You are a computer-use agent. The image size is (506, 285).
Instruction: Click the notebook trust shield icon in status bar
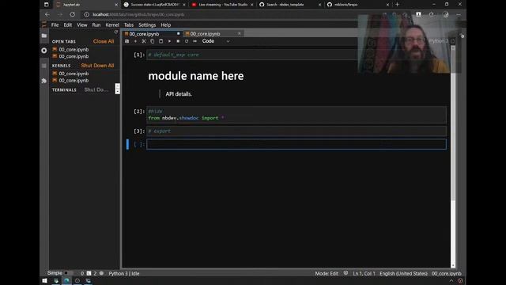346,273
